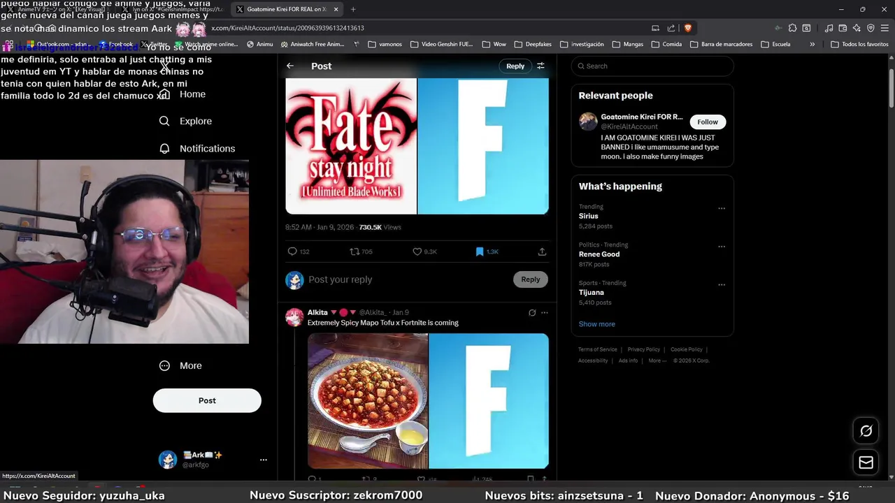Open Accessibility footer link

click(x=593, y=360)
